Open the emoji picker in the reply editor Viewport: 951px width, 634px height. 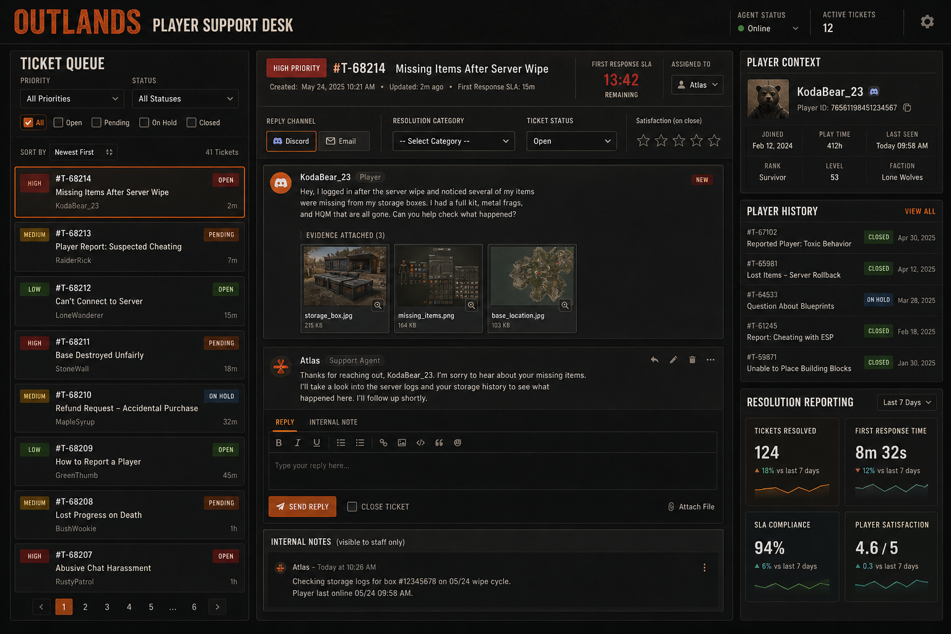tap(458, 443)
